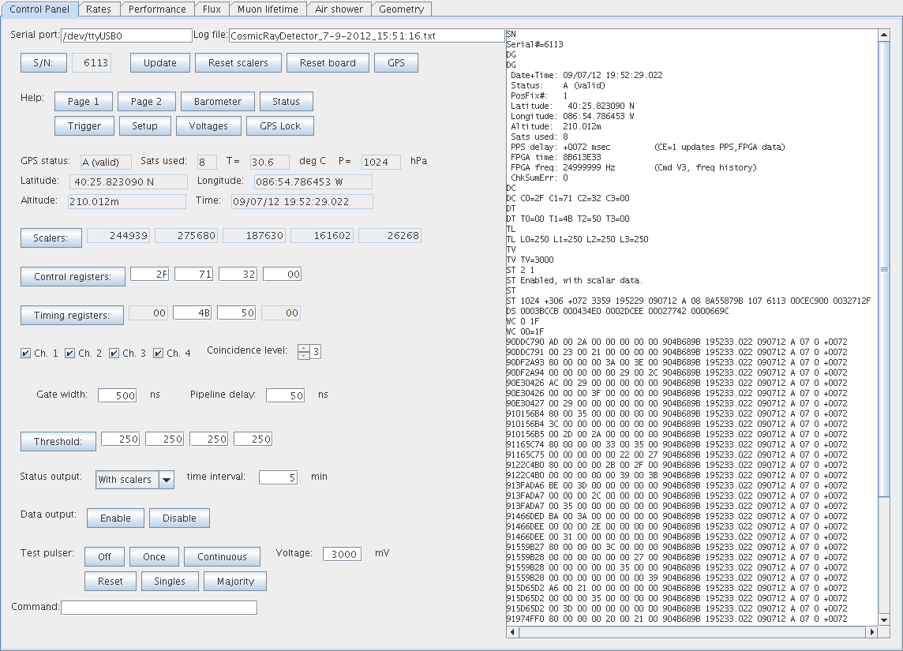This screenshot has width=903, height=651.
Task: Click the Reset board button
Action: (328, 63)
